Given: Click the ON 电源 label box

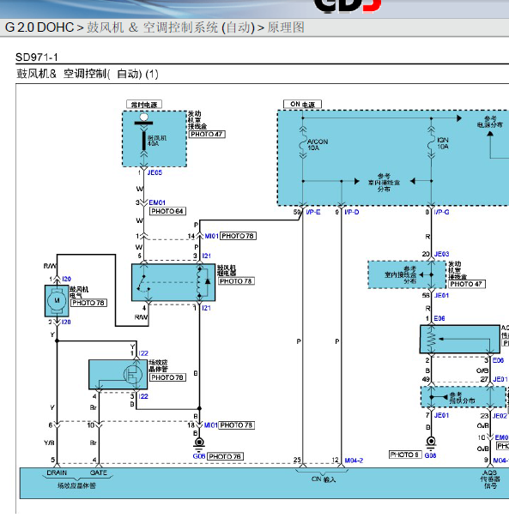Looking at the screenshot, I should pyautogui.click(x=302, y=105).
